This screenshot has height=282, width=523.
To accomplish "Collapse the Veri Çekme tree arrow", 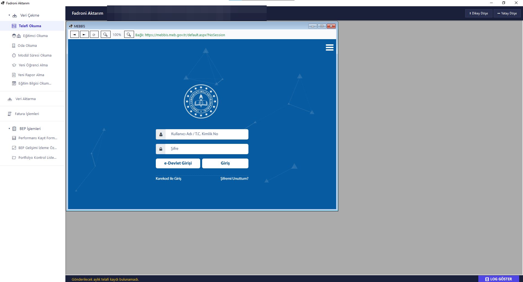I will coord(9,15).
